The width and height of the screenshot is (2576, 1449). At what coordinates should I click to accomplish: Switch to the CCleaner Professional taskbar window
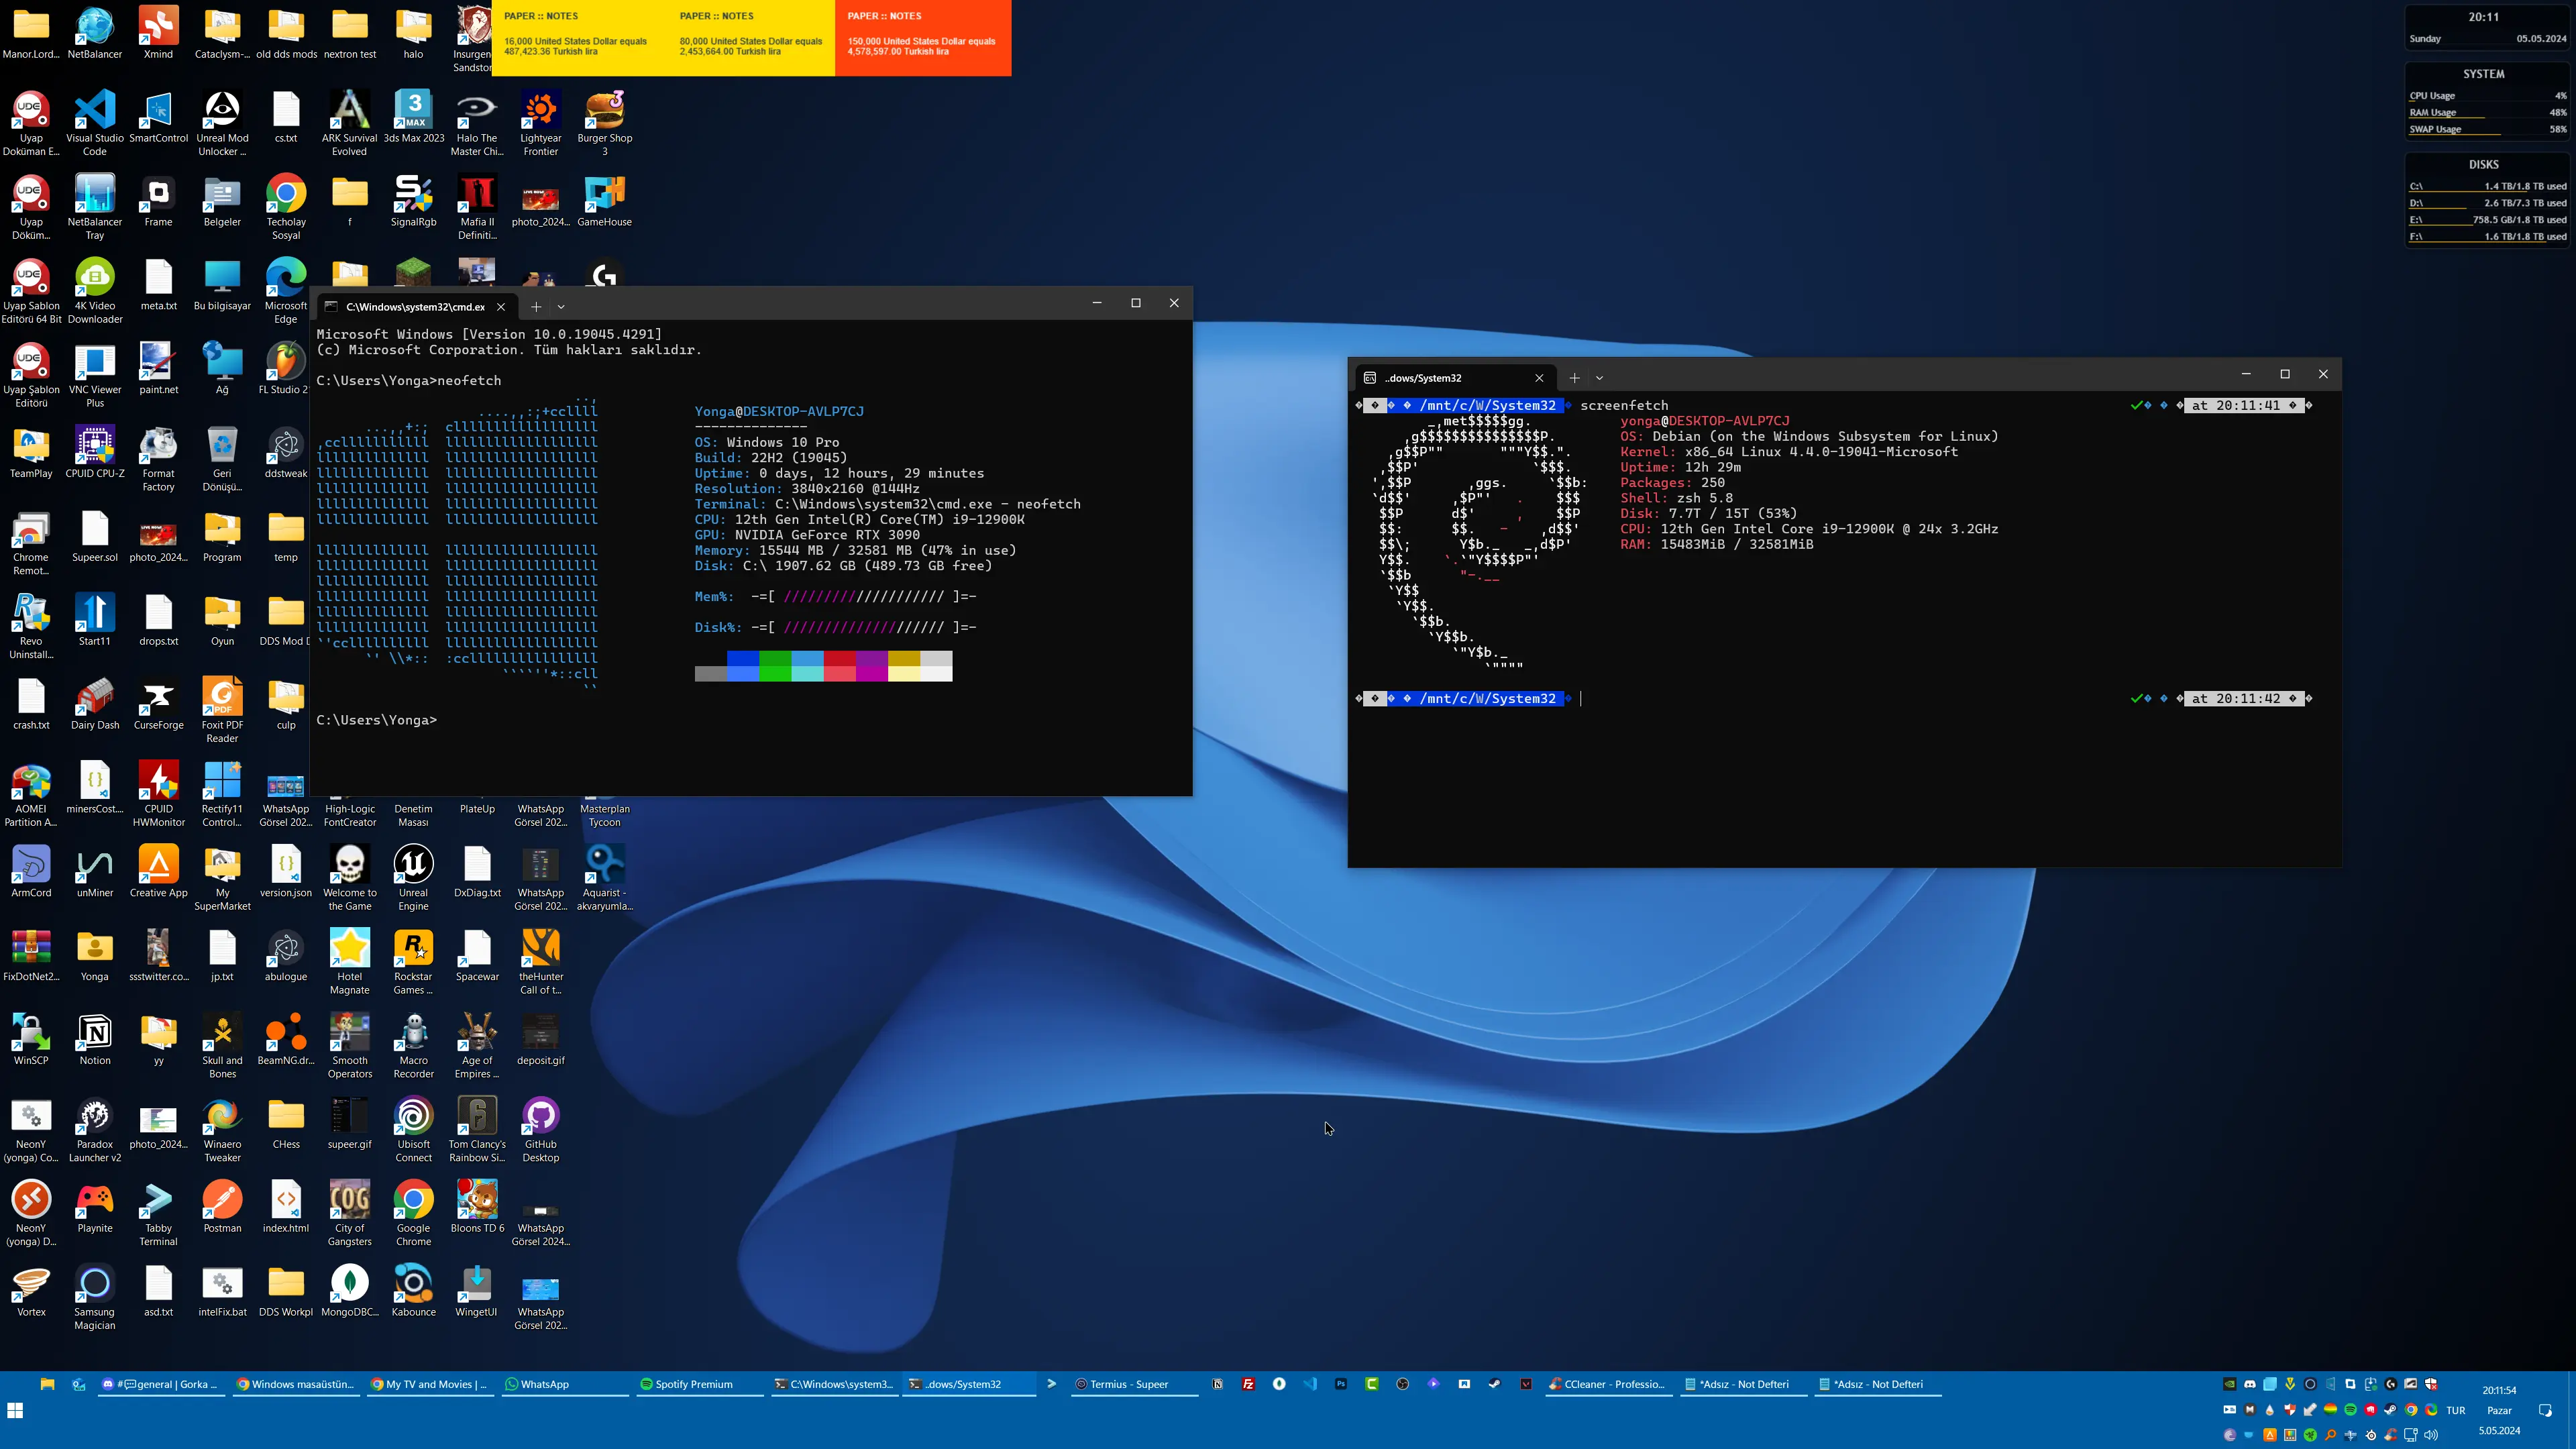1609,1384
